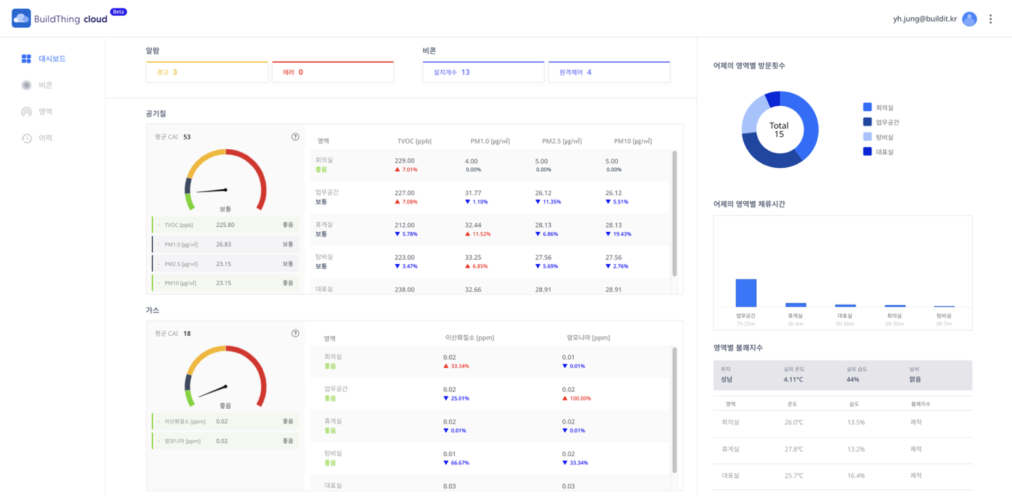Click the 휴게실 row in air quality table
This screenshot has width=1012, height=496.
[x=490, y=229]
